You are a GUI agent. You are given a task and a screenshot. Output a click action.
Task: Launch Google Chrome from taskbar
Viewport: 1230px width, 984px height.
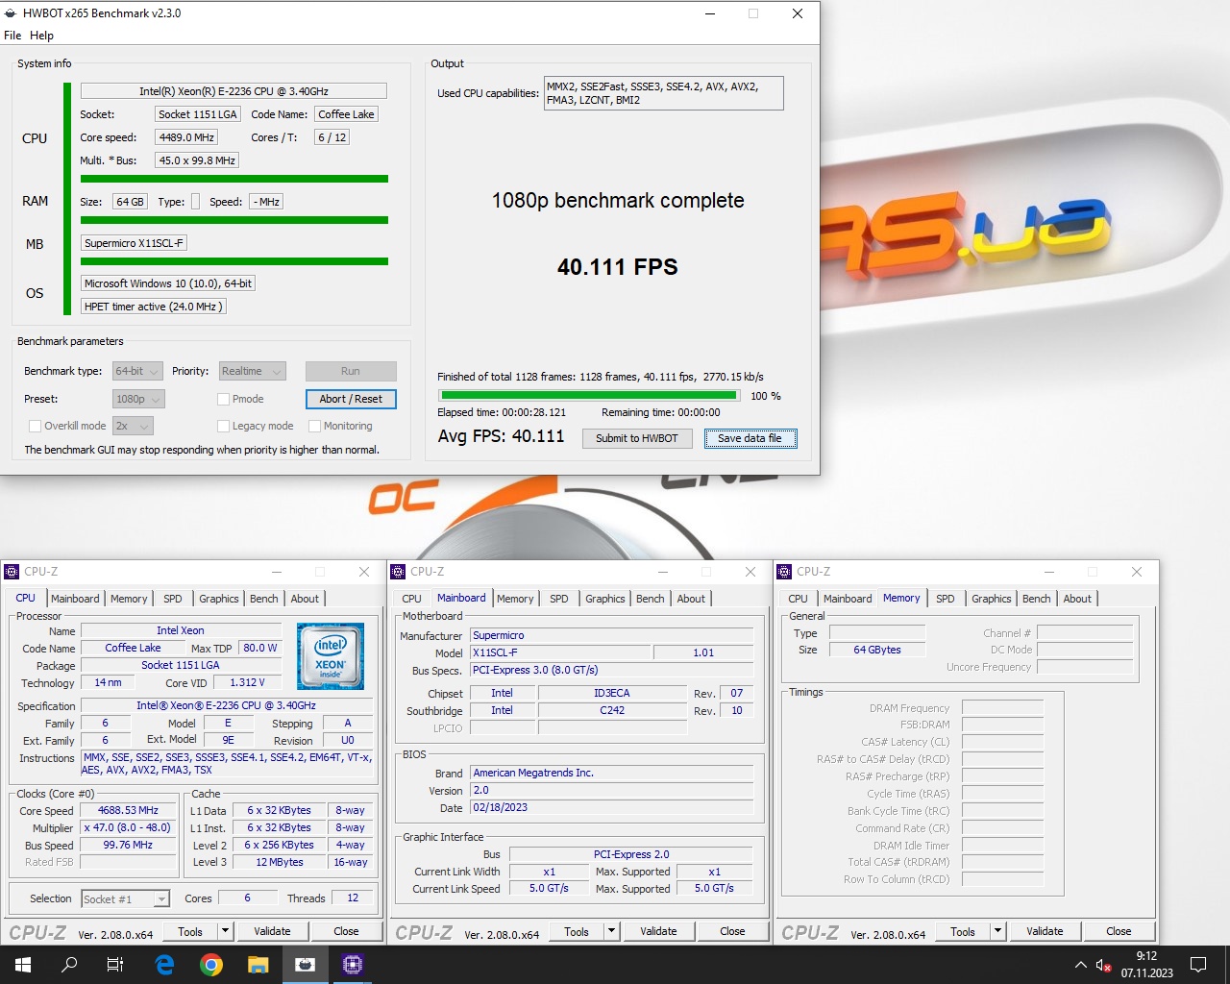[x=211, y=964]
